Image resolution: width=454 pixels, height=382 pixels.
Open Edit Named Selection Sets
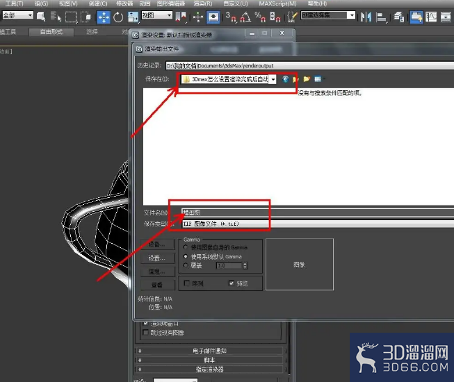(292, 17)
